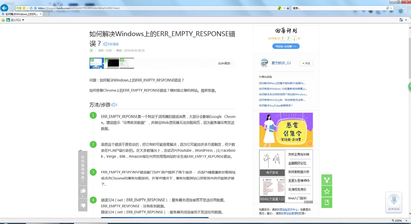Open link 如何解决Mac上的魔术鼠标断开连接问...
The image size is (411, 224).
pos(282,83)
